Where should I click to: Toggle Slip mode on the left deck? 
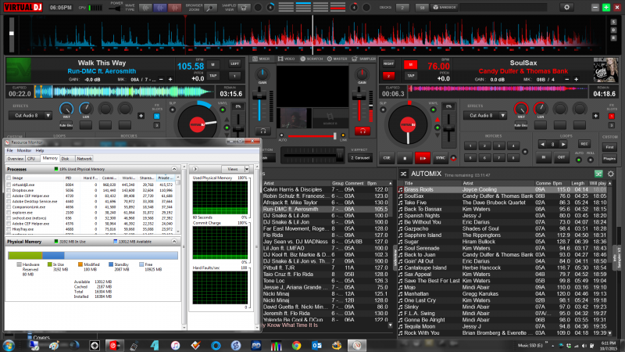tap(173, 110)
